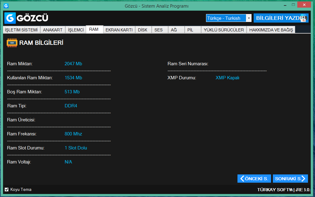The image size is (315, 197).
Task: Toggle the Koyu Tema checkbox
Action: pos(7,190)
